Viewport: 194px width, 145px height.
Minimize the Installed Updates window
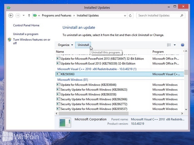tap(169, 7)
